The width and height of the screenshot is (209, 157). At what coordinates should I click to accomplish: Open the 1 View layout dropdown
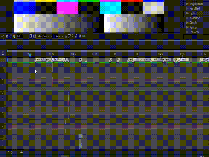click(59, 36)
